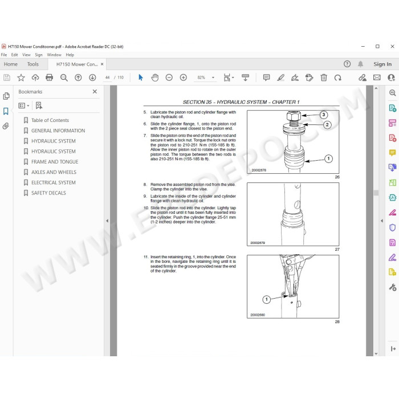The width and height of the screenshot is (399, 399).
Task: Open the Fill & Sign tool in right pane
Action: tap(392, 258)
